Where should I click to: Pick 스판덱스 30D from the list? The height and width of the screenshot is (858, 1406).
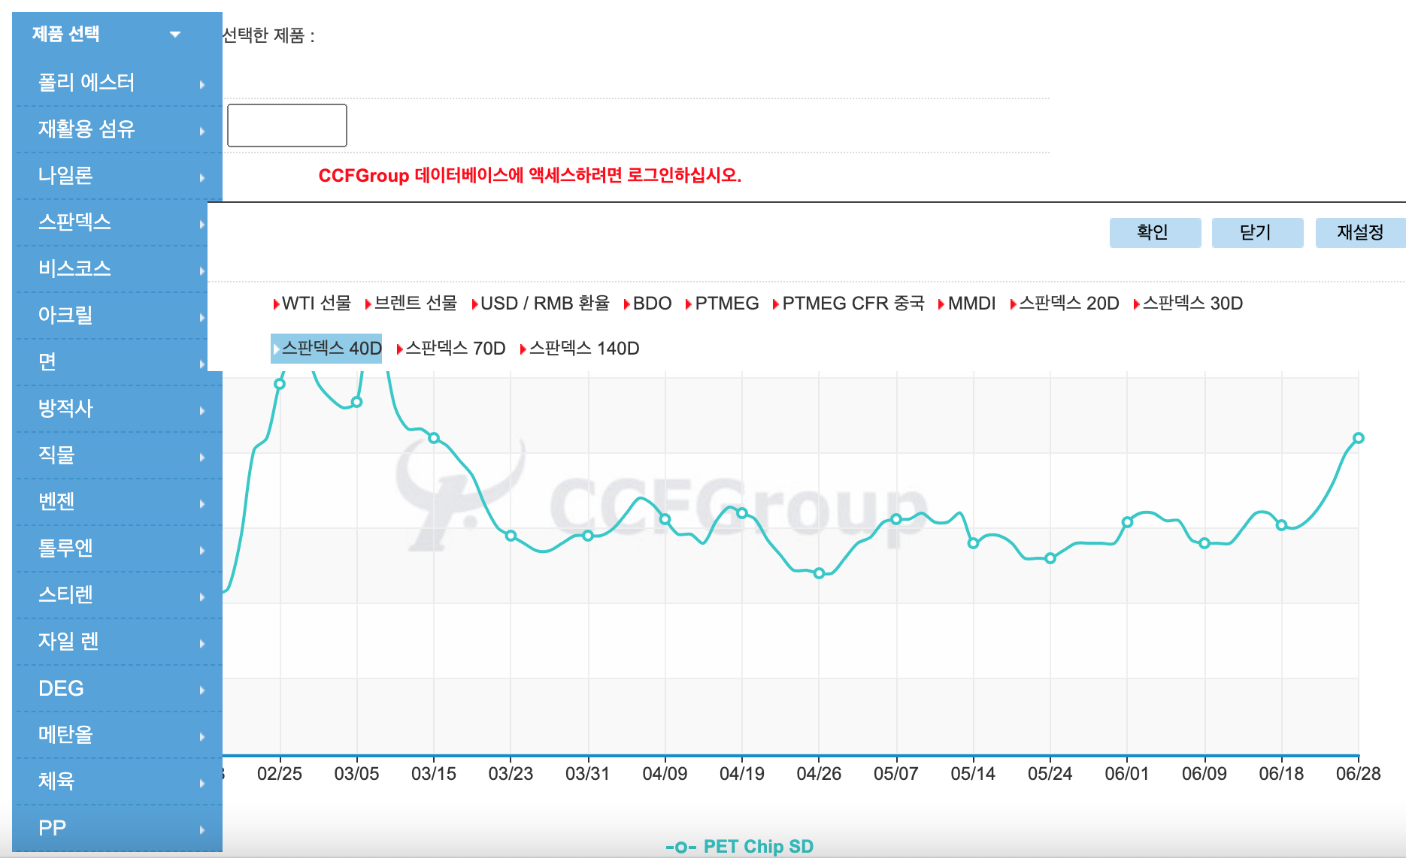point(1189,304)
